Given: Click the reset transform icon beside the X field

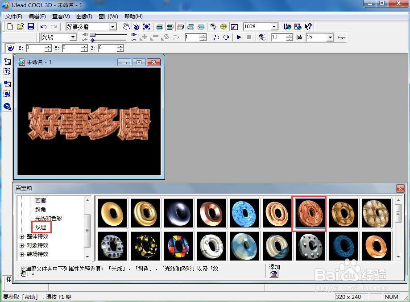Looking at the screenshot, I should tap(10, 48).
